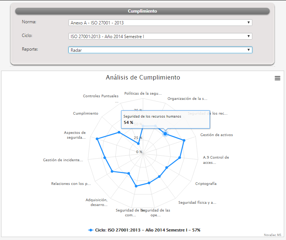The image size is (286, 240).
Task: Click the NovaSec MS credits link
Action: (x=272, y=235)
